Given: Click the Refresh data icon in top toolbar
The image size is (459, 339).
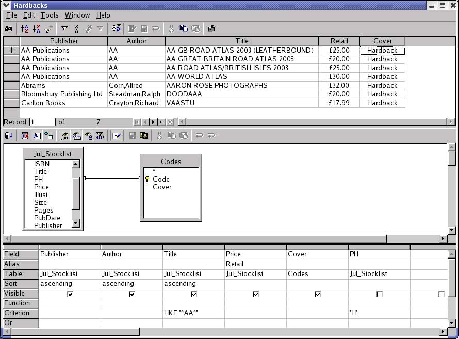Looking at the screenshot, I should pyautogui.click(x=116, y=29).
